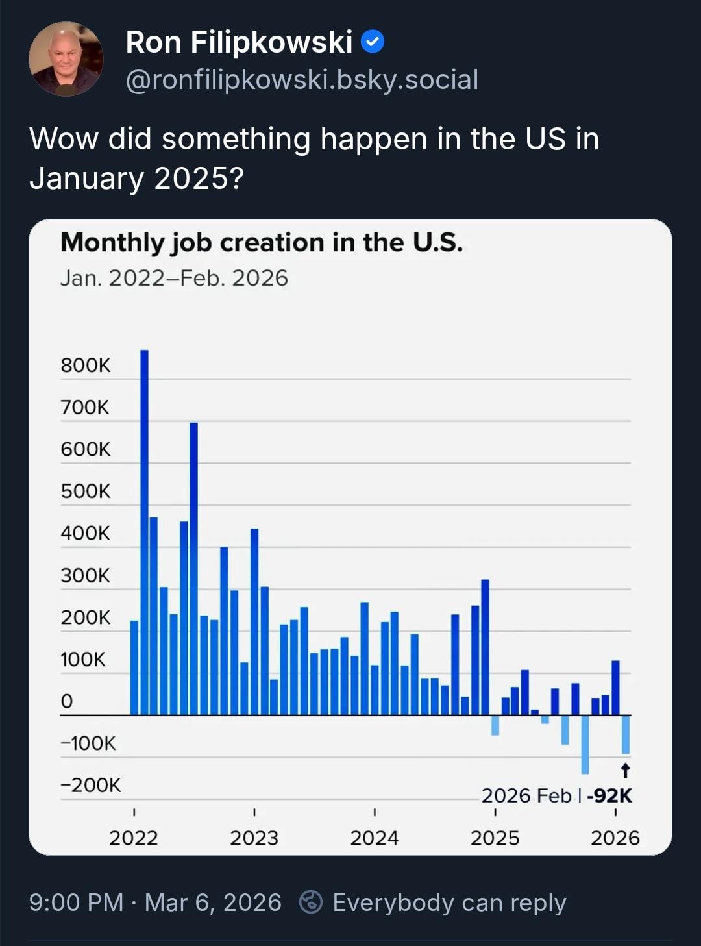Click the −200K label on the y-axis
Image resolution: width=701 pixels, height=946 pixels.
[91, 785]
